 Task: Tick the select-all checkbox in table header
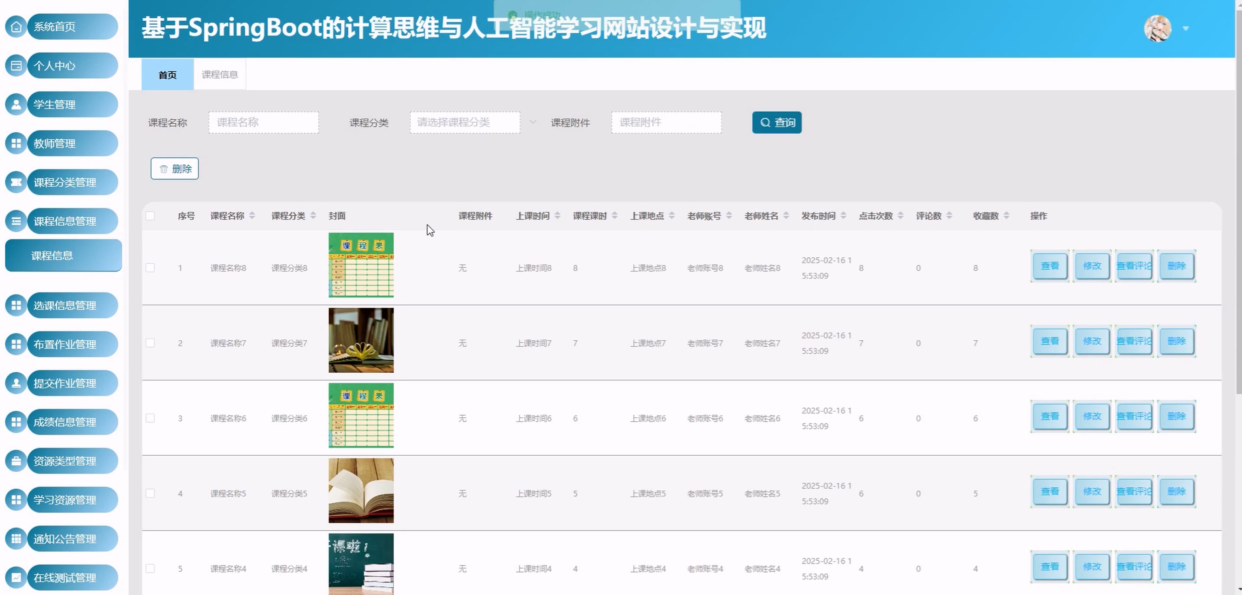click(x=150, y=216)
